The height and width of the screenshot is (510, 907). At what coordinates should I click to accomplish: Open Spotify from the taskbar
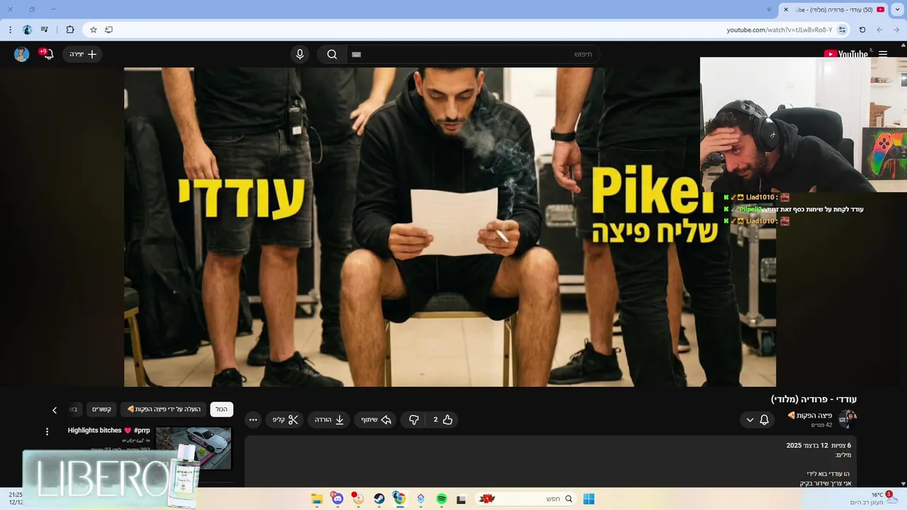point(441,499)
